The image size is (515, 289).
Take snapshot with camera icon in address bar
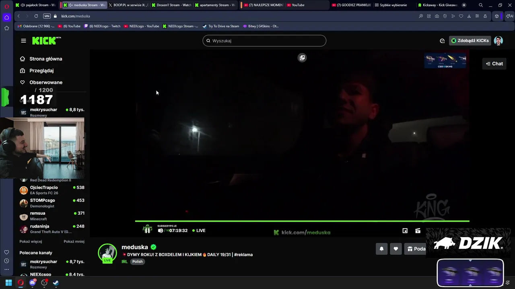pos(437,16)
